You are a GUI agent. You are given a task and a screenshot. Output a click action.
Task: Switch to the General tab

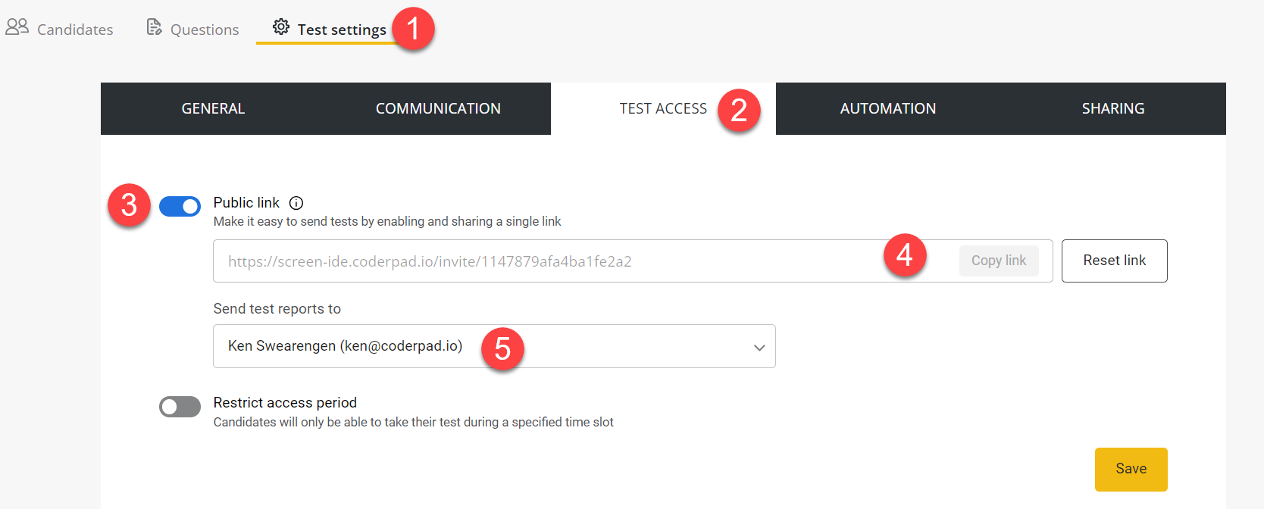(x=213, y=109)
